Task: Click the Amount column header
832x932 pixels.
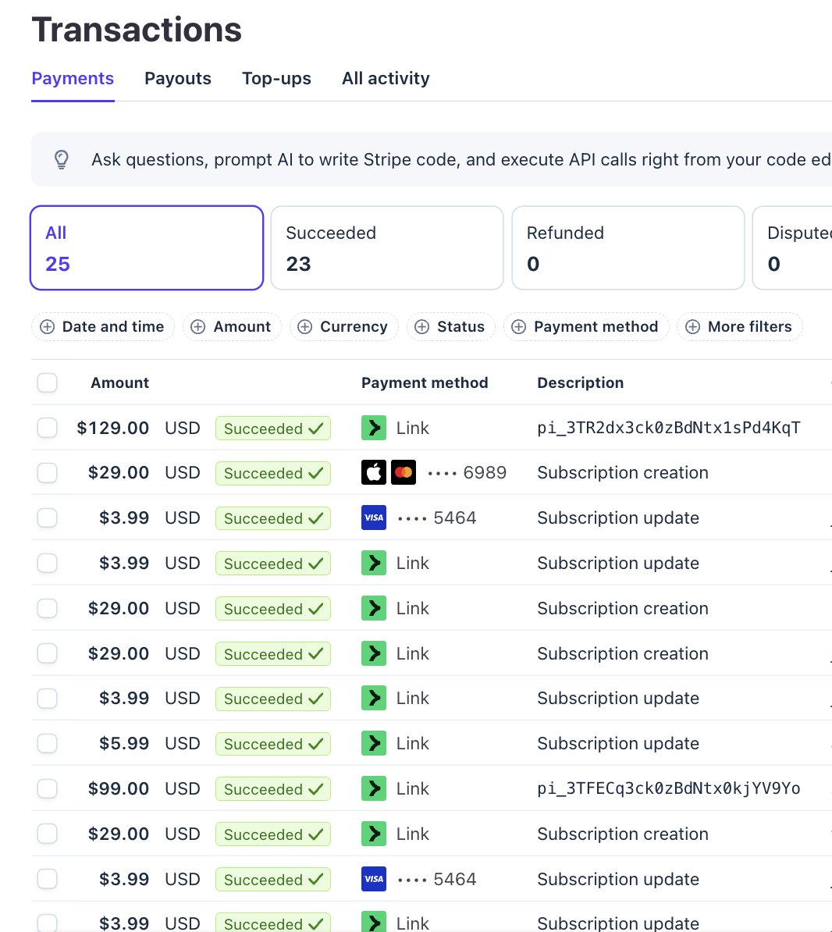Action: (119, 382)
